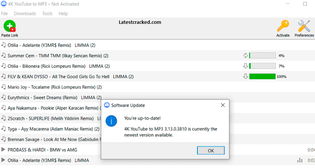Click music note icon for Otilia - Bilionera
315x168 pixels.
click(x=3, y=66)
